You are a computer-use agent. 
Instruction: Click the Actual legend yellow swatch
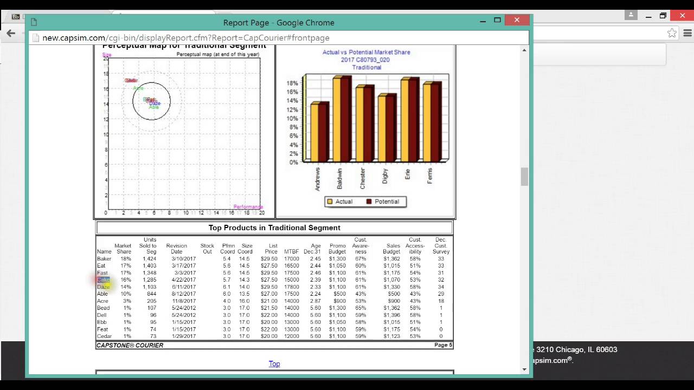(330, 201)
